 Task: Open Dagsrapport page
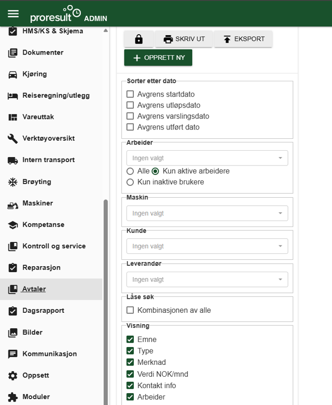(x=51, y=311)
